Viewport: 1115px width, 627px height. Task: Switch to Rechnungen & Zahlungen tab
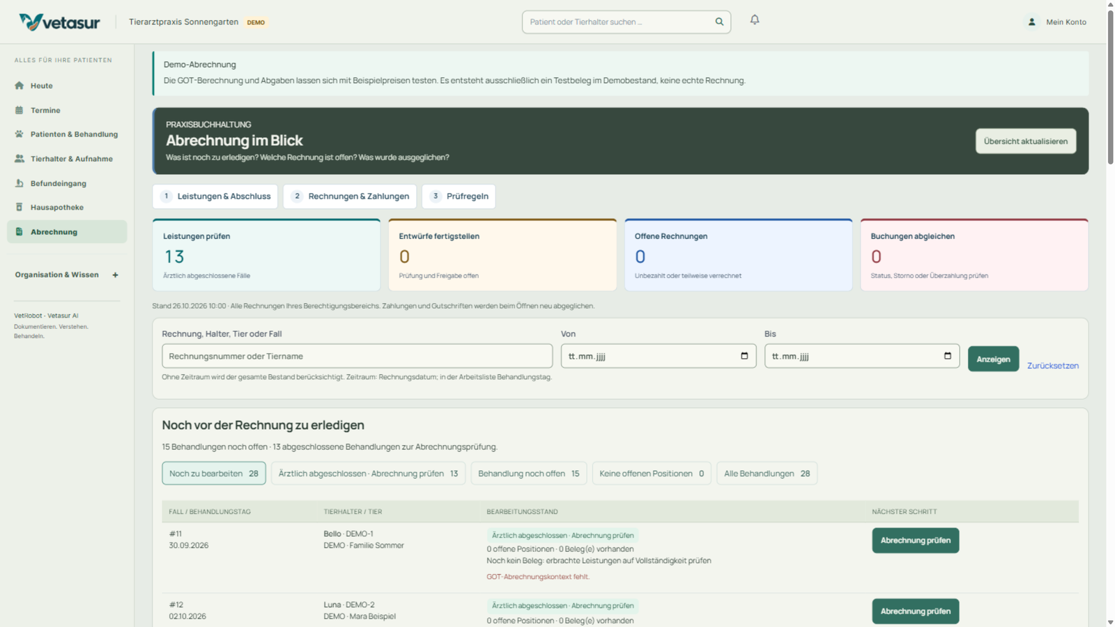point(350,196)
